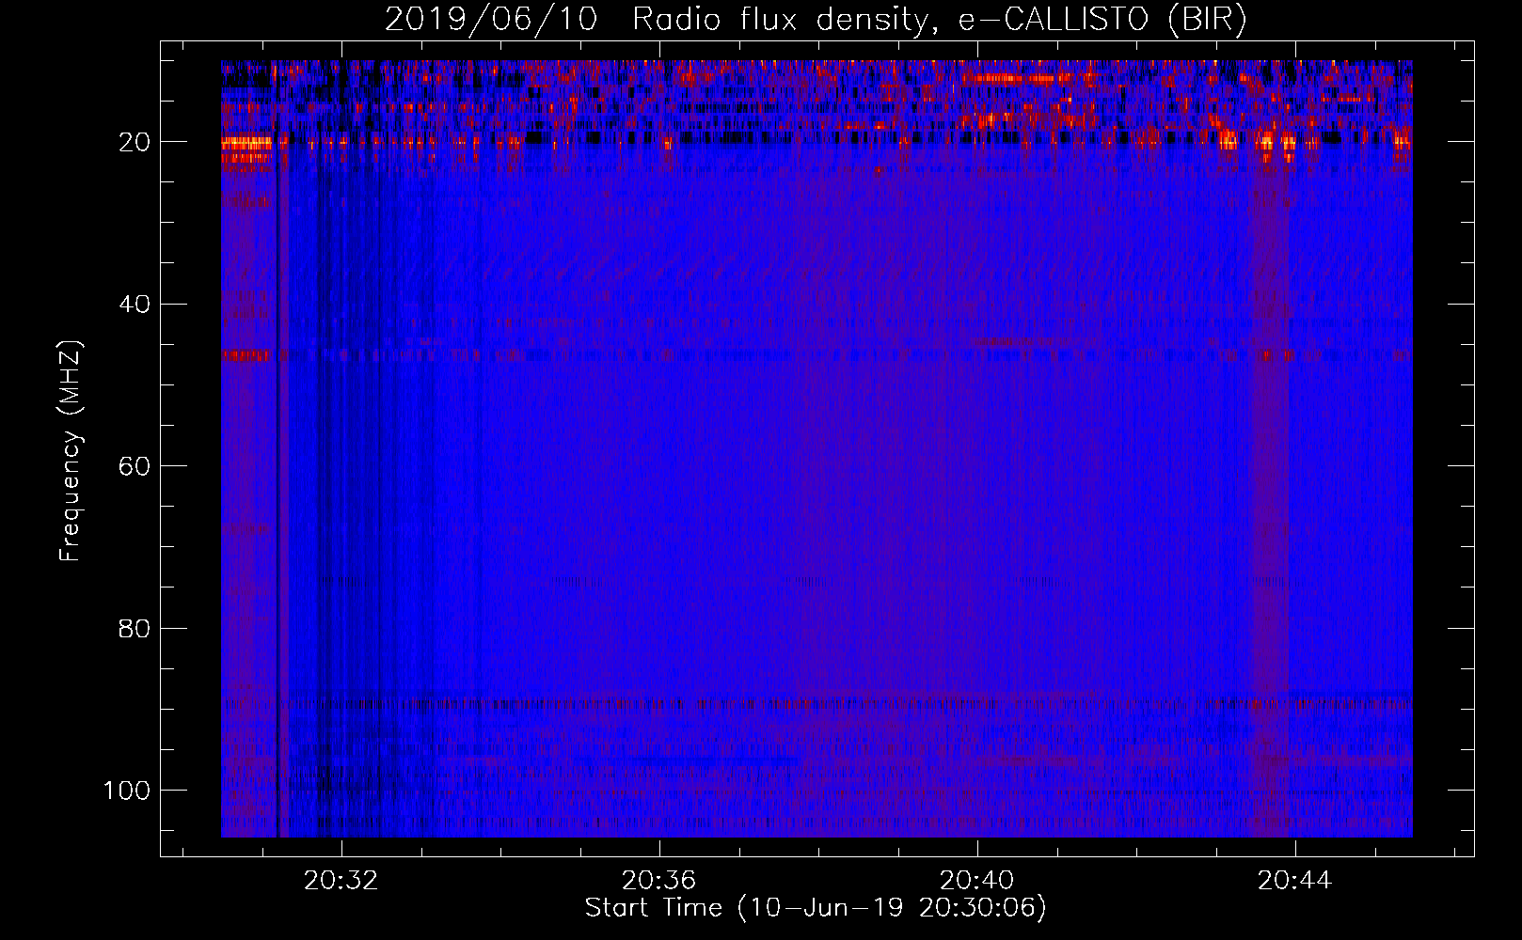
Task: Click the 60 MHz frequency tick label
Action: [135, 466]
